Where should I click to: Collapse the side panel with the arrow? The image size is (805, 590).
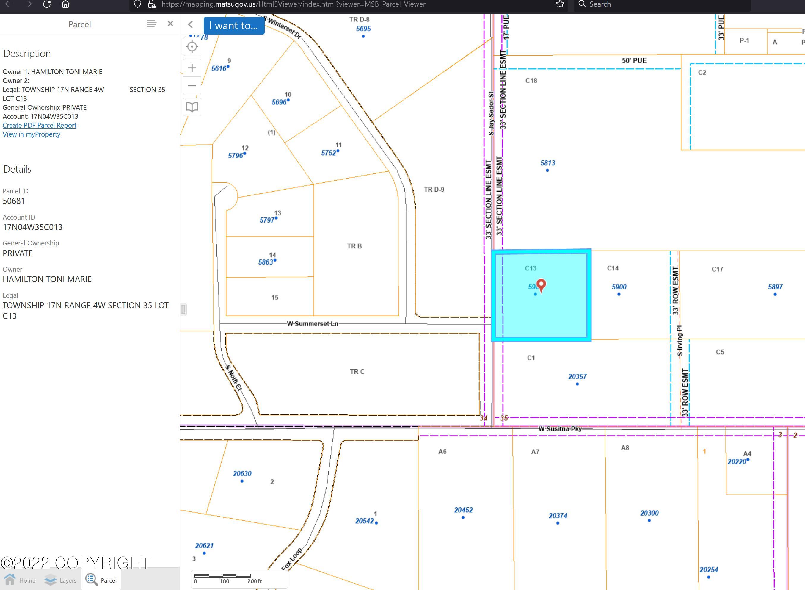pyautogui.click(x=190, y=25)
